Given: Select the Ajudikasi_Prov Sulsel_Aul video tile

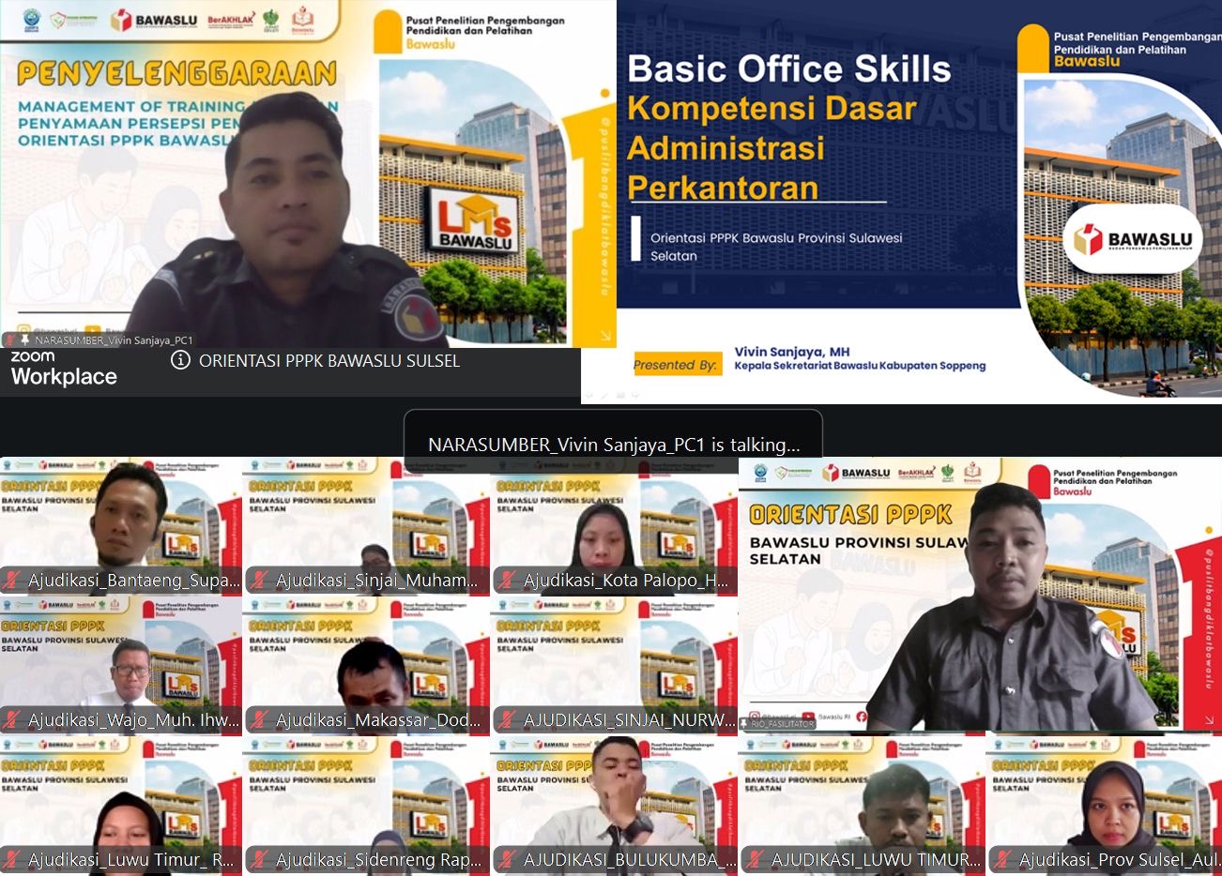Looking at the screenshot, I should point(1104,805).
